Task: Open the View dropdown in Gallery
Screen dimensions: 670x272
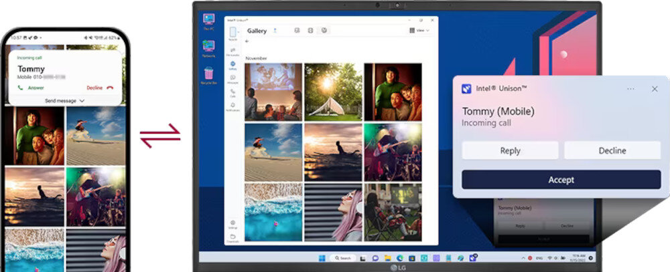Action: 419,30
